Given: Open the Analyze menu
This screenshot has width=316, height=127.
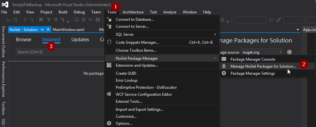Looking at the screenshot, I should point(170,12).
